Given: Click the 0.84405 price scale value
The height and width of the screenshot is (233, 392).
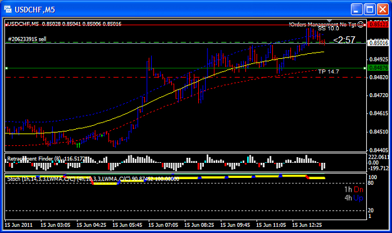Looking at the screenshot, I should 379,150.
